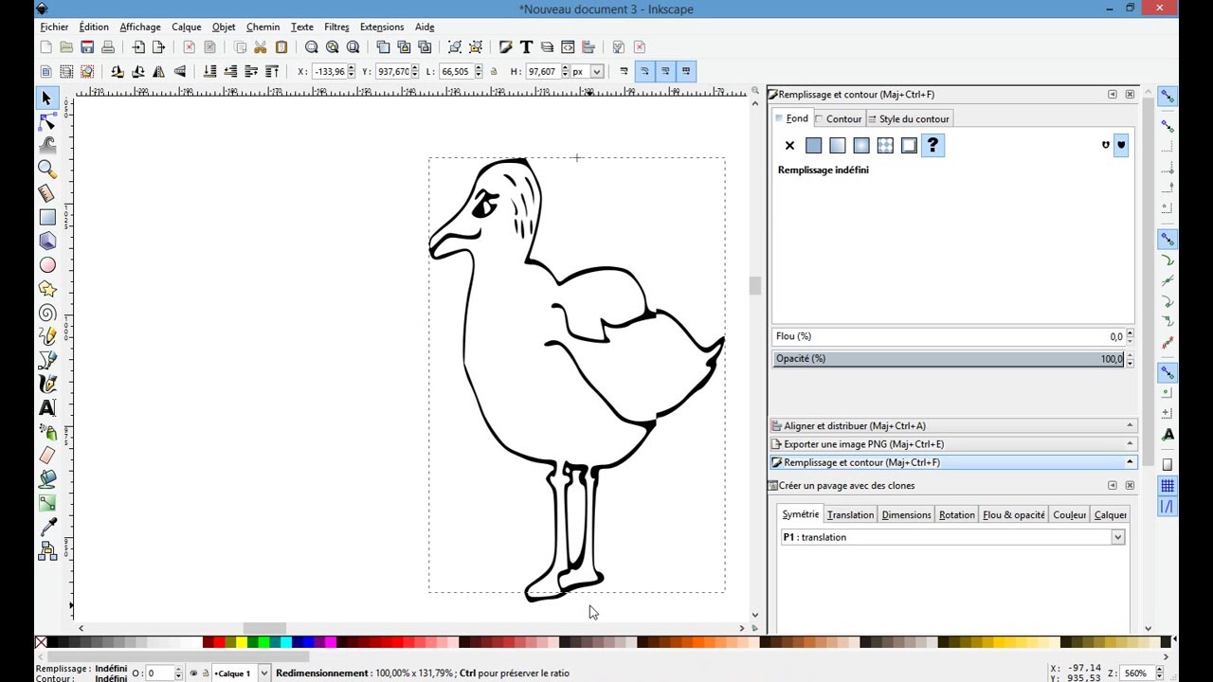Open the Chemin menu
Viewport: 1213px width, 682px height.
tap(263, 27)
